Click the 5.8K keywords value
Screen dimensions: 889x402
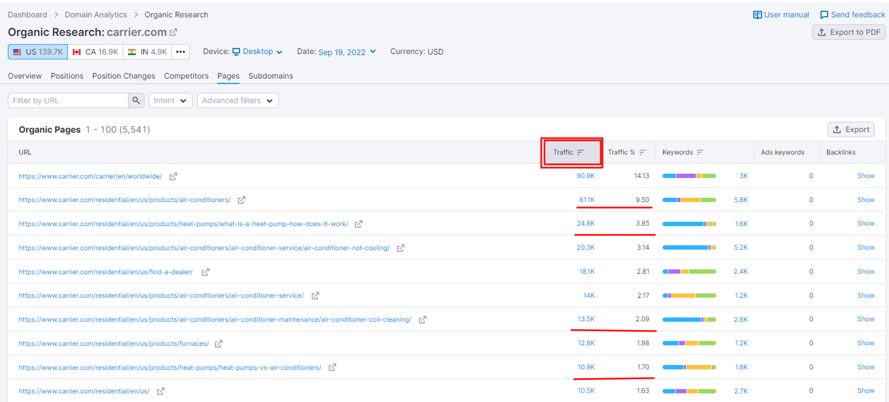tap(741, 200)
